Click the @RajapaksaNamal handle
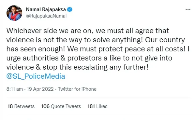This screenshot has width=195, height=120. (x=46, y=16)
